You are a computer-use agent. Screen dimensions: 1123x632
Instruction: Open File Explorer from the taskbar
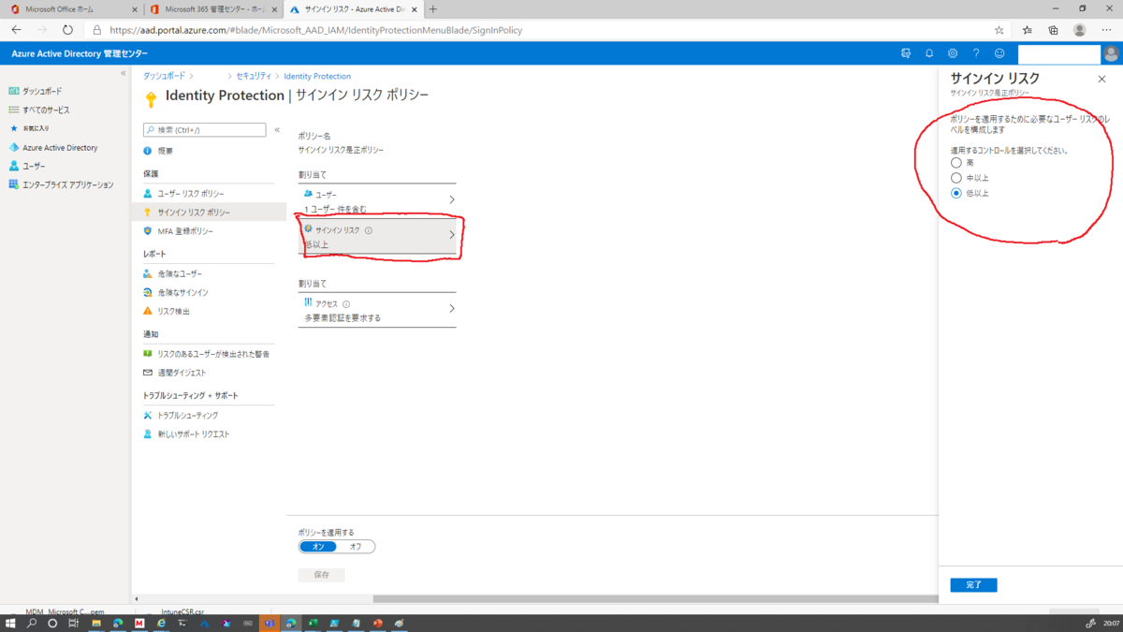pyautogui.click(x=95, y=623)
